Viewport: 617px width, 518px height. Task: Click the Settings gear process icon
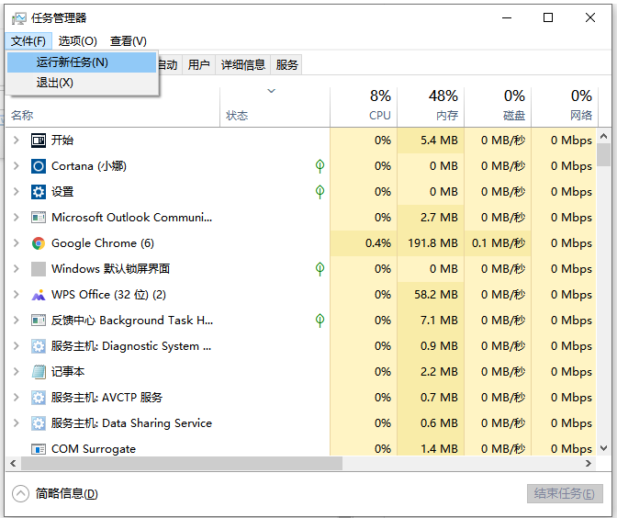coord(39,192)
